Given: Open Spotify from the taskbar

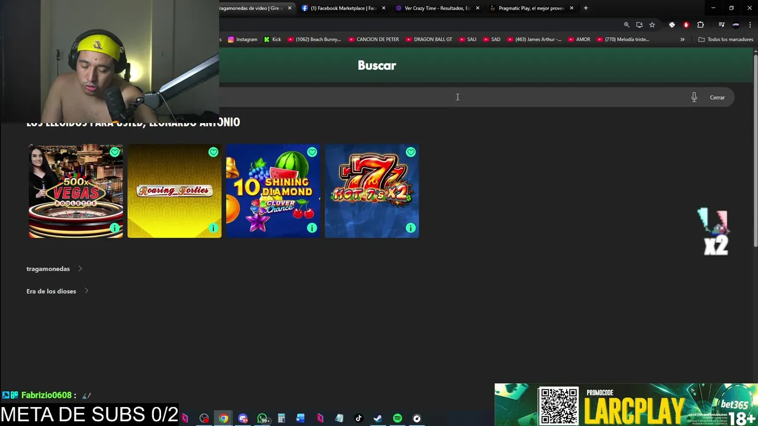Looking at the screenshot, I should [397, 418].
